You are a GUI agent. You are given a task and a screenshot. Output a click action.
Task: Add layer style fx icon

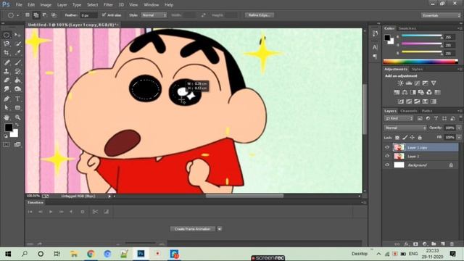pos(406,244)
